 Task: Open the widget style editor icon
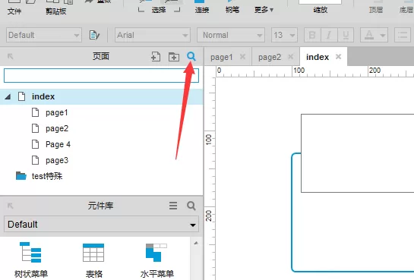[x=94, y=35]
